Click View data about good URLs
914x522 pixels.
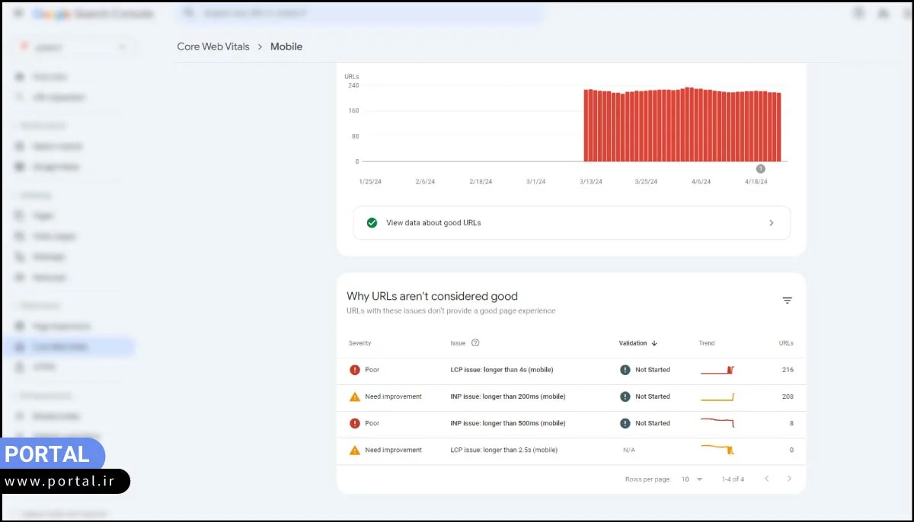coord(571,222)
